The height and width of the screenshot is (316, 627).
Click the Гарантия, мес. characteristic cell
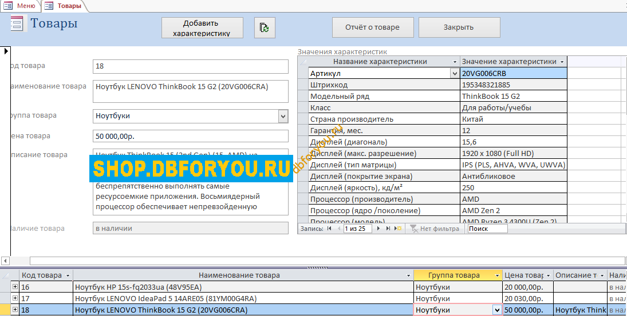[x=384, y=131]
